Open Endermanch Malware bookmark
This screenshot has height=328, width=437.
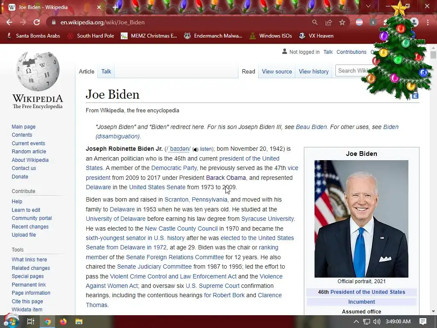213,36
